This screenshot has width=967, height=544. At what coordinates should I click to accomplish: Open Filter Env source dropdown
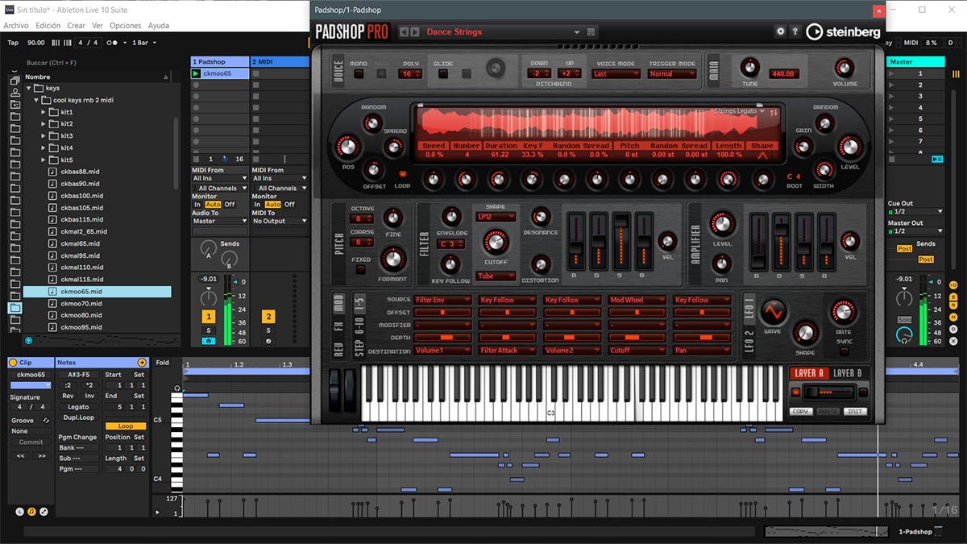[442, 300]
